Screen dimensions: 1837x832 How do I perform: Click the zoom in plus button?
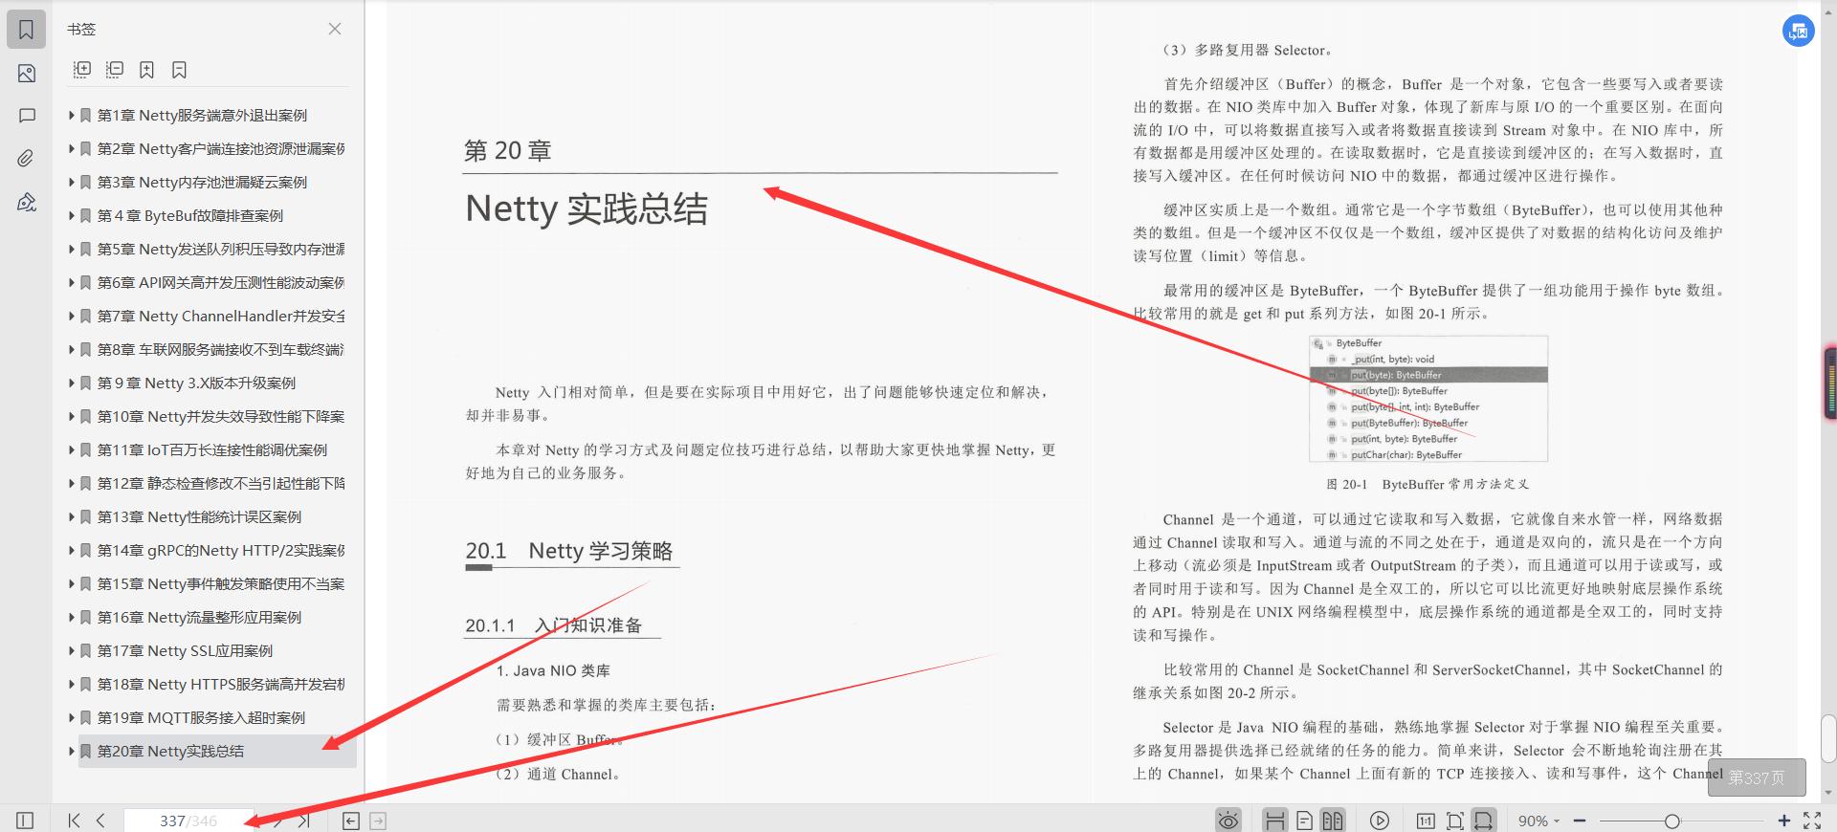point(1783,821)
